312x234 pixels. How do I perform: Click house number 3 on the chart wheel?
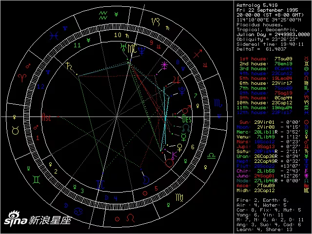click(82, 191)
